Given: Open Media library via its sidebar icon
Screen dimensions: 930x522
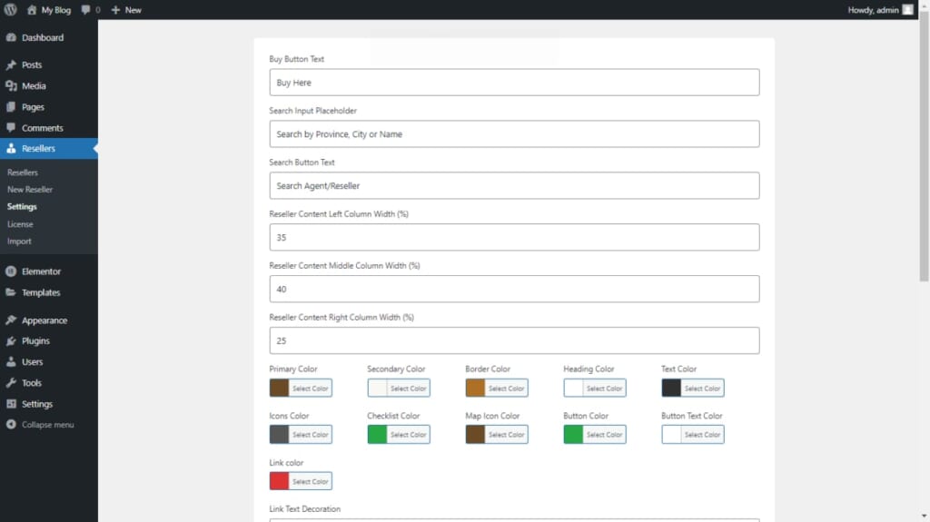Looking at the screenshot, I should point(11,86).
